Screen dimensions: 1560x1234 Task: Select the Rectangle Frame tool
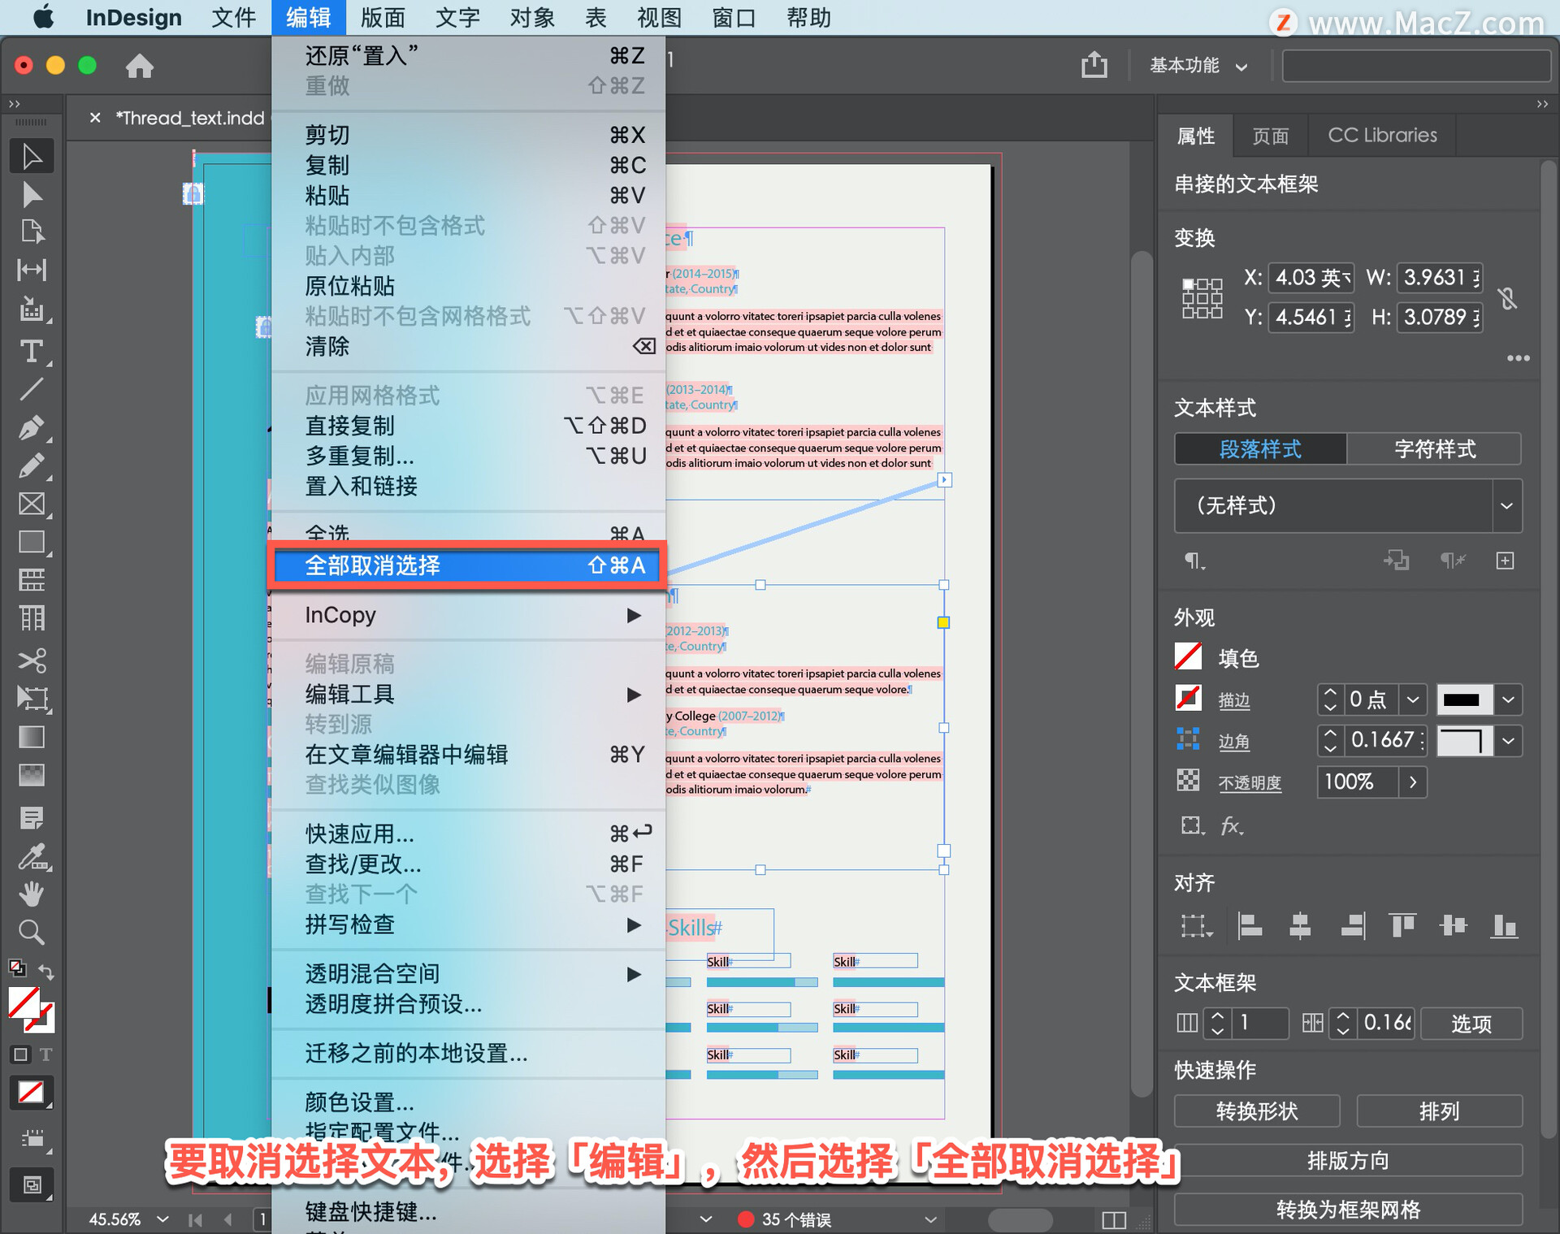tap(32, 504)
